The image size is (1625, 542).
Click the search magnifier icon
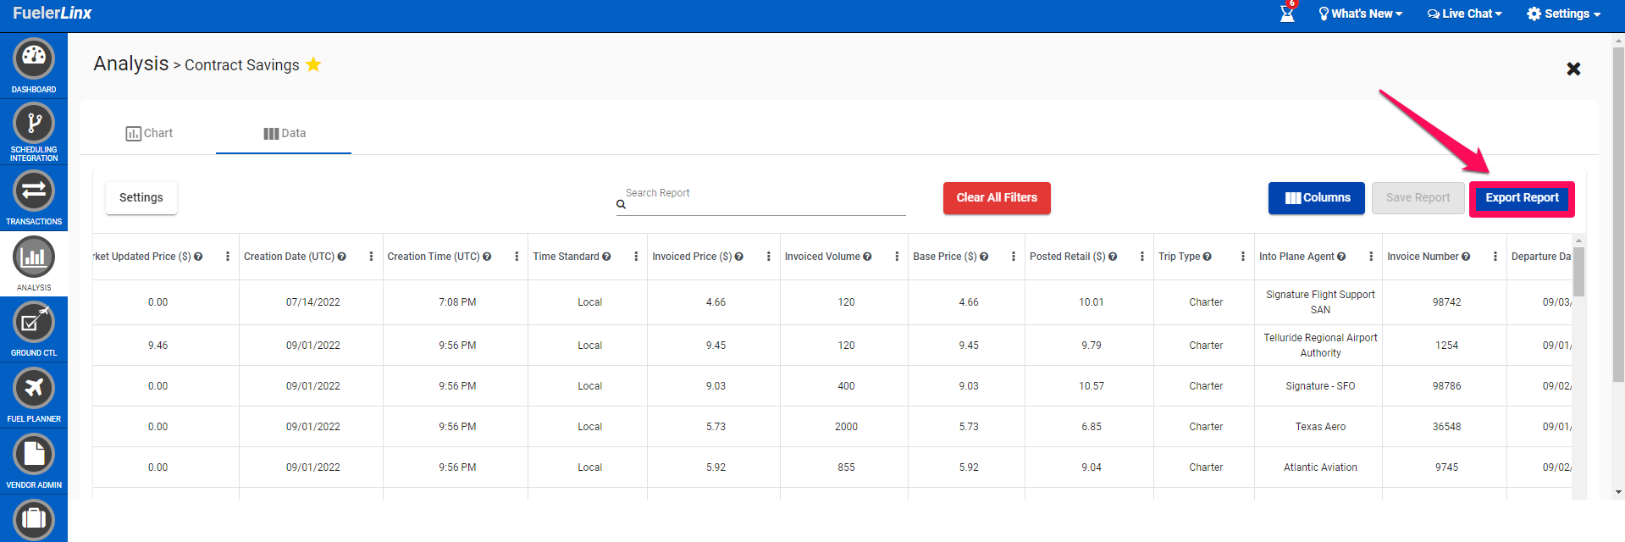(621, 204)
